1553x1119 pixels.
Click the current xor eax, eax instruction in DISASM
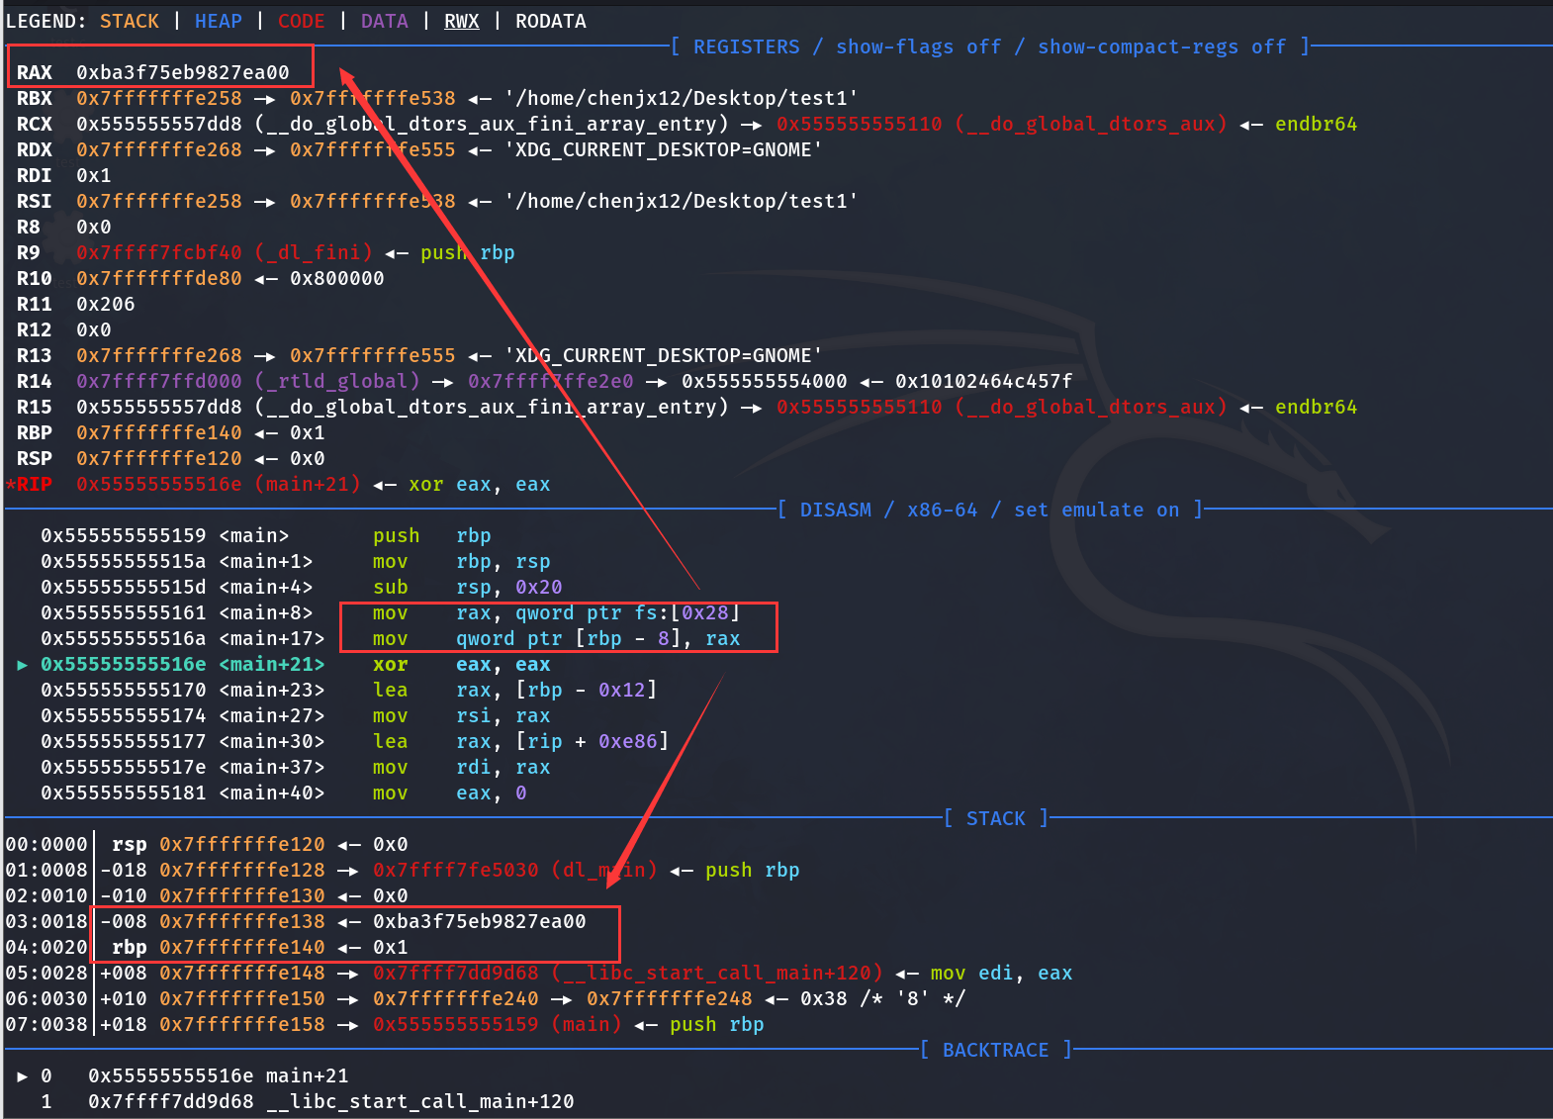pos(462,664)
